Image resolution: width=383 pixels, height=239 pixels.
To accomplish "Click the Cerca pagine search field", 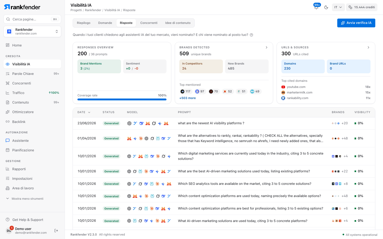I will (x=32, y=19).
